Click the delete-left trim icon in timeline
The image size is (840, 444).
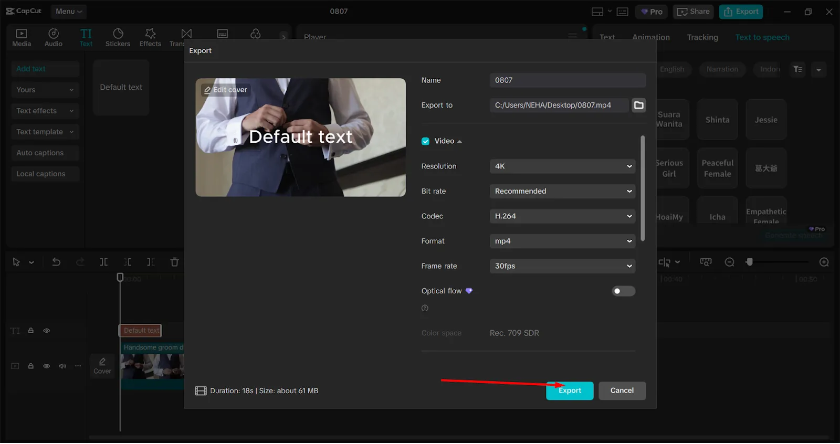pyautogui.click(x=127, y=262)
